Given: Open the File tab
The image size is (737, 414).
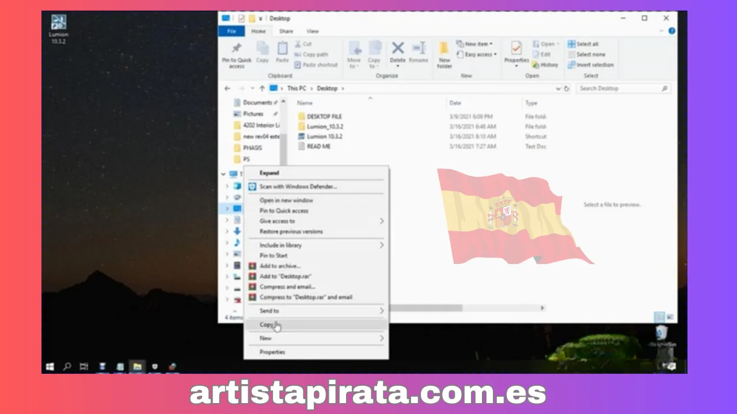Looking at the screenshot, I should [x=231, y=31].
